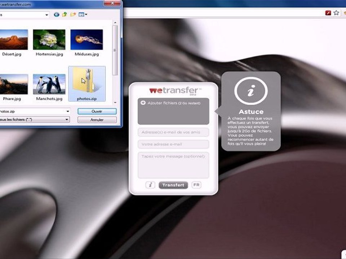This screenshot has height=259, width=346.
Task: Select the Désert.jpg thumbnail
Action: [x=14, y=40]
